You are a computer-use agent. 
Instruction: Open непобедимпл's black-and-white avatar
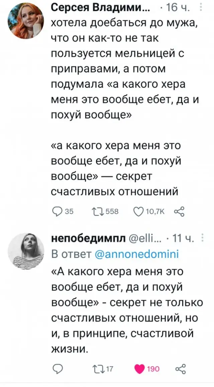coord(26,251)
